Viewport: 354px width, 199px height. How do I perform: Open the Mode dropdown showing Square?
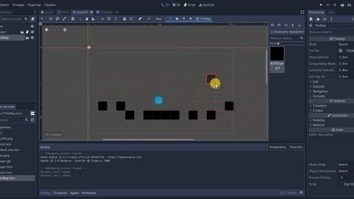coord(346,44)
